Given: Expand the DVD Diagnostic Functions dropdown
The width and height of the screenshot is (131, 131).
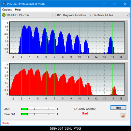Looking at the screenshot, I should click(74, 15).
